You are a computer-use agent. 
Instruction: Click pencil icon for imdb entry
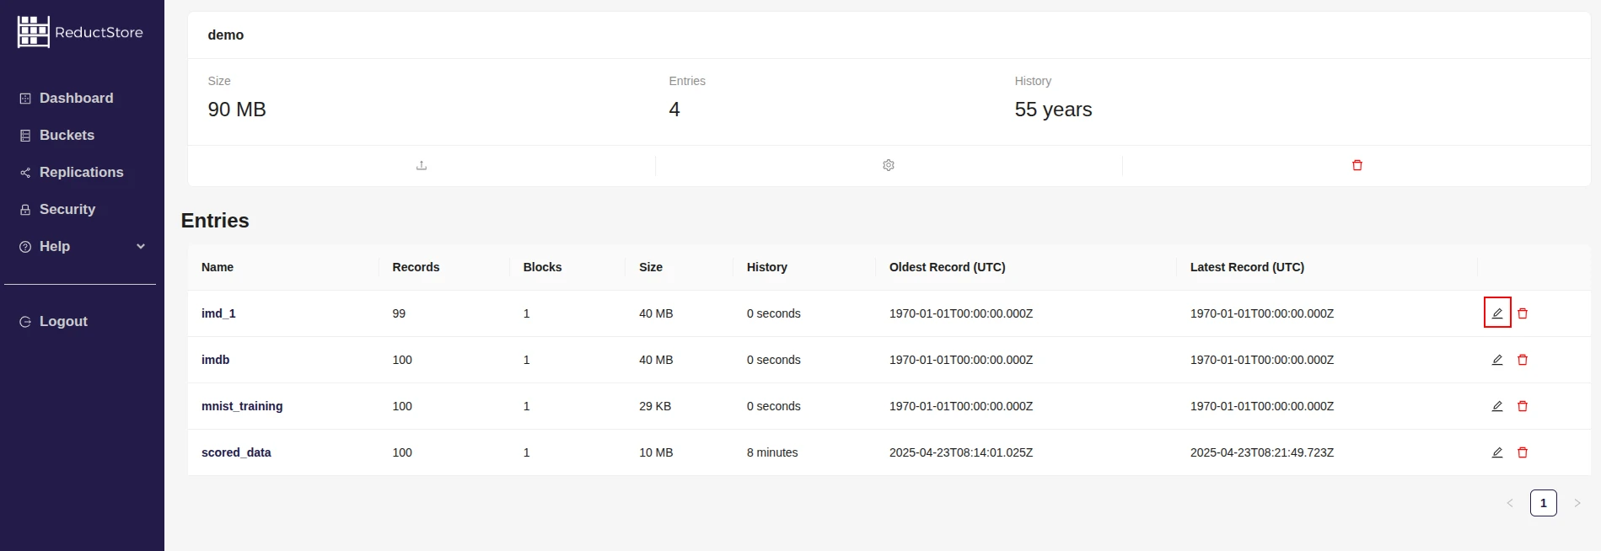tap(1496, 360)
